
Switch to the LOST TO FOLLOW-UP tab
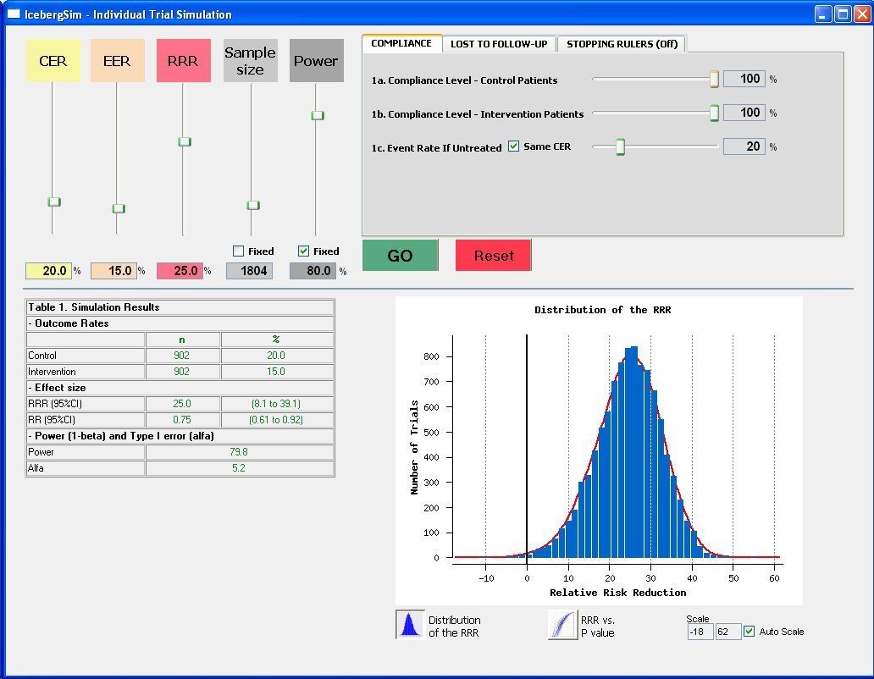498,44
